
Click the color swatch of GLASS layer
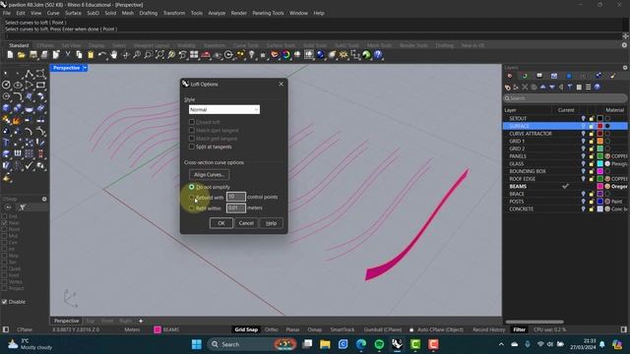[599, 164]
